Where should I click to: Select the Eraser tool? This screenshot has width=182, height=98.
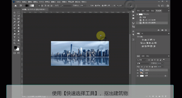pyautogui.click(x=18, y=28)
